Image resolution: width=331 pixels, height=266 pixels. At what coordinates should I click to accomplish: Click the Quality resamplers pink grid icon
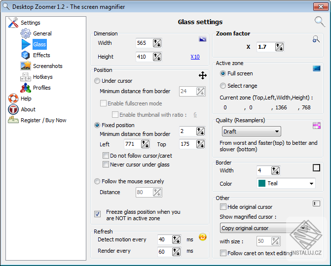tap(316, 126)
